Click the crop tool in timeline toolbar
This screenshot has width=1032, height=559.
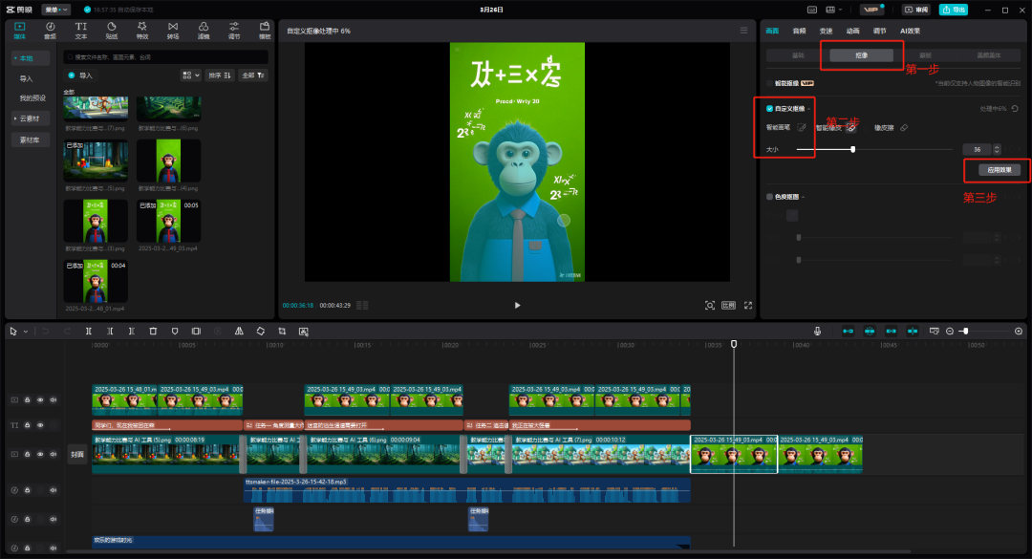(282, 331)
